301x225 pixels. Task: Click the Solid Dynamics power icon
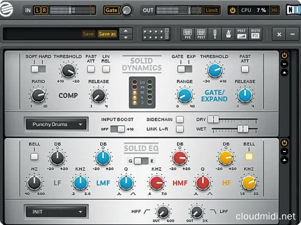click(284, 55)
